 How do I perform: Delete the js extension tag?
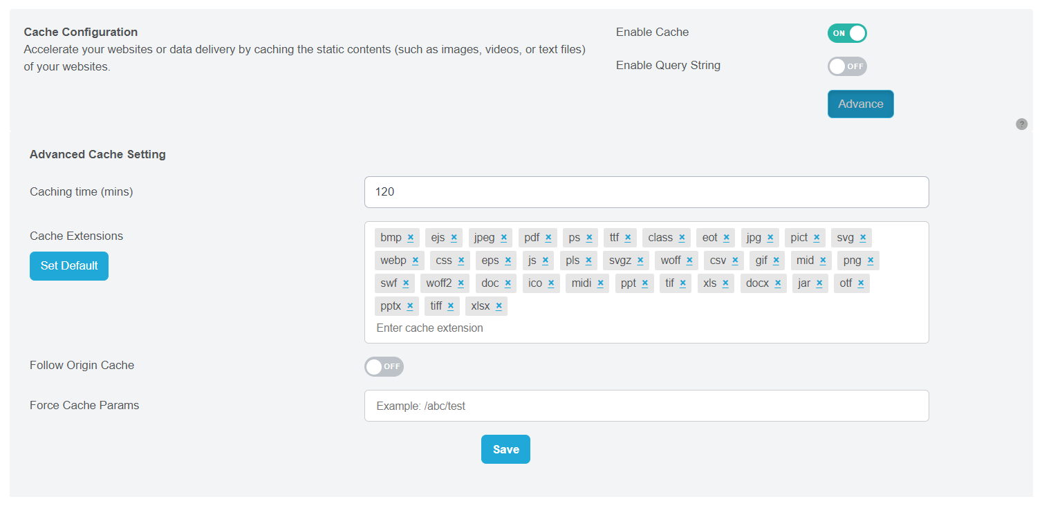click(545, 261)
